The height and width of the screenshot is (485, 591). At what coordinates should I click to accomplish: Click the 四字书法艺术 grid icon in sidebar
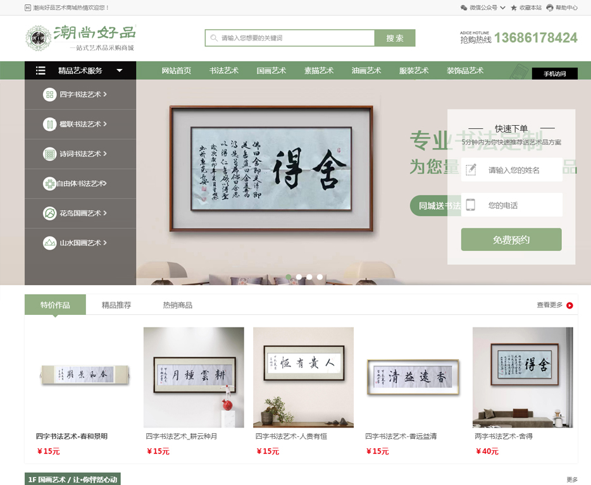point(49,94)
